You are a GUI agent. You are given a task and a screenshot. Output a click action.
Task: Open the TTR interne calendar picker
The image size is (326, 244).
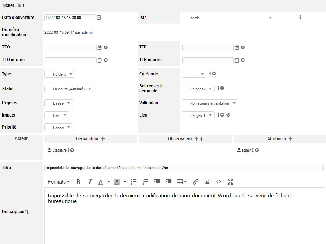click(237, 60)
